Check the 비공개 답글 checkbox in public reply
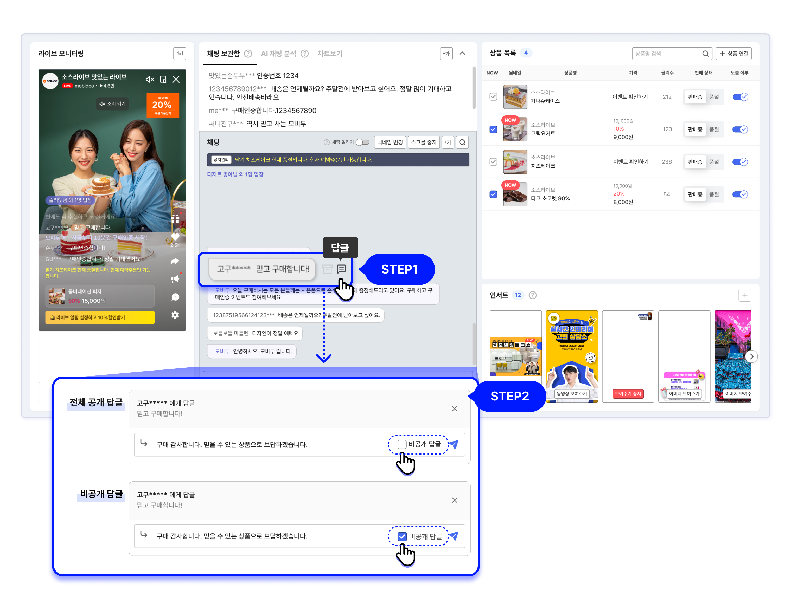The height and width of the screenshot is (597, 791). click(402, 444)
